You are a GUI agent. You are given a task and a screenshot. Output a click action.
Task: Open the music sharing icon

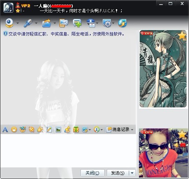point(67,130)
